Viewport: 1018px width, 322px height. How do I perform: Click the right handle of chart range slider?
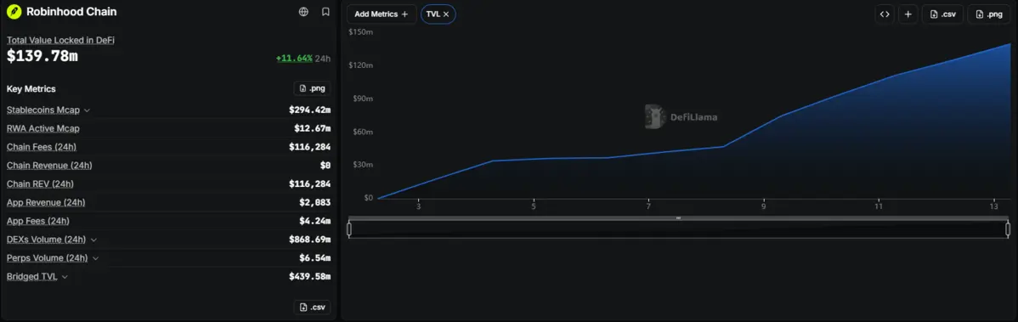[1008, 229]
